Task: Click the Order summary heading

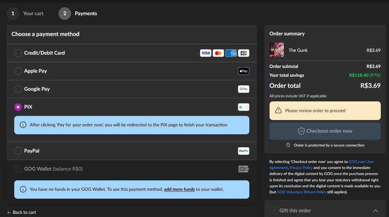Action: coord(287,33)
